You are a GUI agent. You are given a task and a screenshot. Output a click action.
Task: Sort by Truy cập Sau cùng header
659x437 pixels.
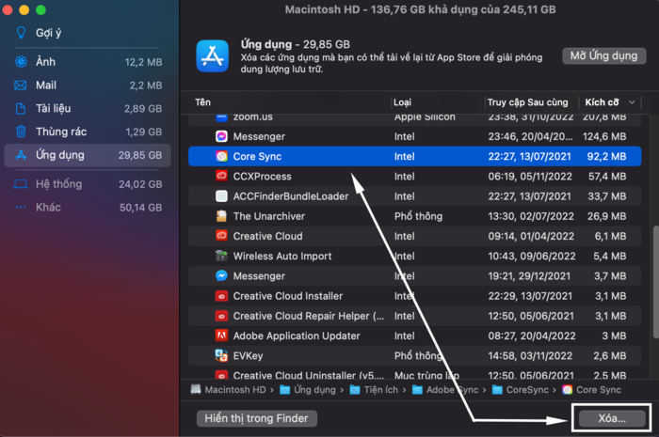531,102
